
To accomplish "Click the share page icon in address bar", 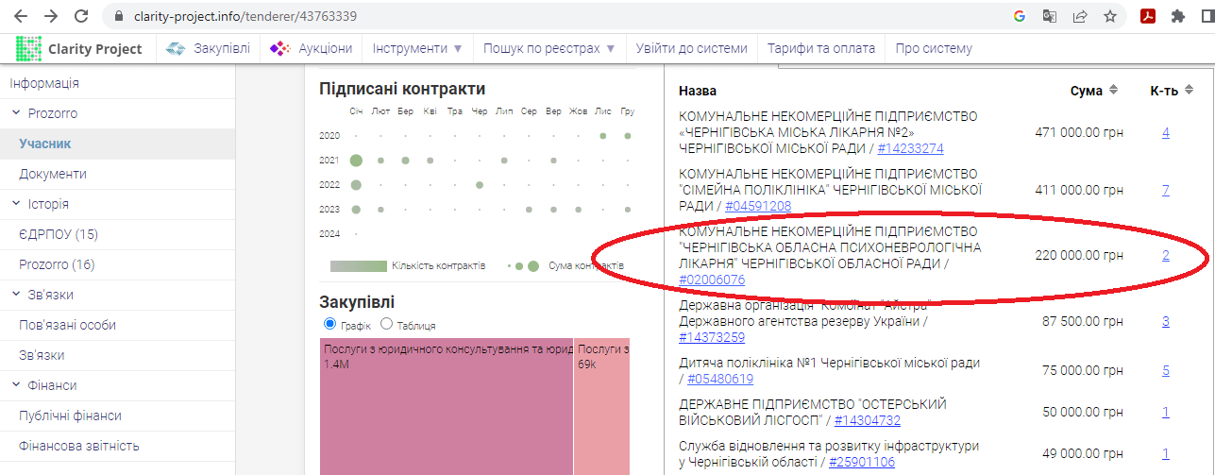I will [1080, 16].
